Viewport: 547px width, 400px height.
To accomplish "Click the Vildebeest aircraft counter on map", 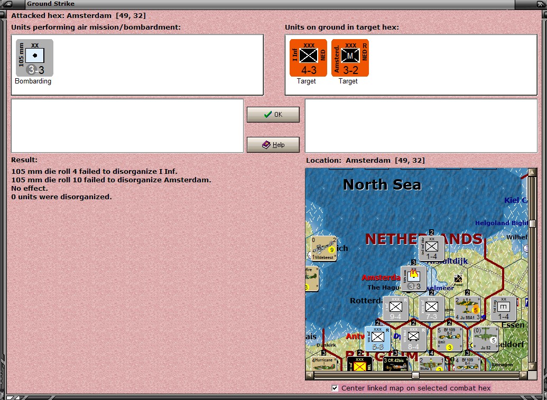I will [x=324, y=248].
